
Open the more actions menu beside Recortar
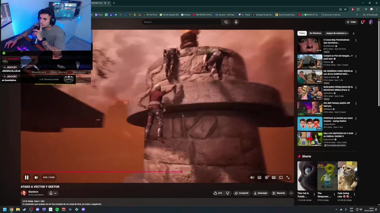(291, 193)
